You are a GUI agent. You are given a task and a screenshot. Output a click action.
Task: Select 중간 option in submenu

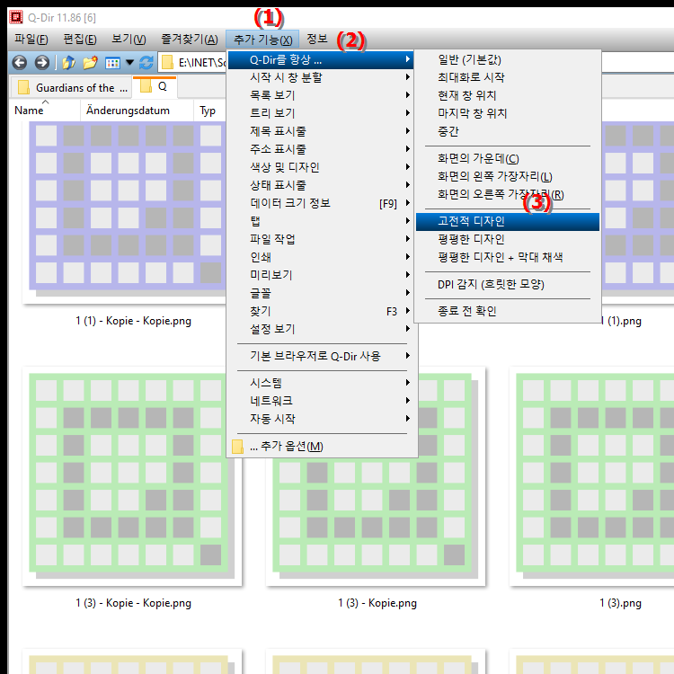tap(508, 131)
